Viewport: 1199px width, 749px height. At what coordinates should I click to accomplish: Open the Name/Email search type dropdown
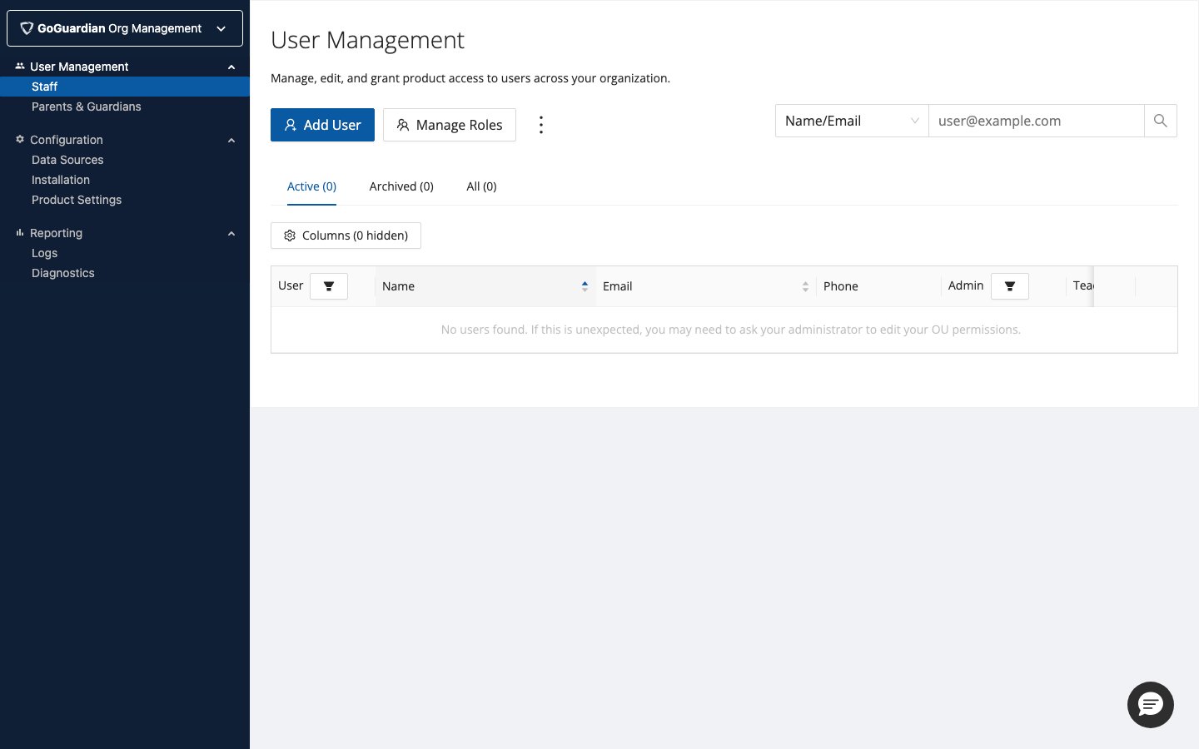[x=852, y=121]
